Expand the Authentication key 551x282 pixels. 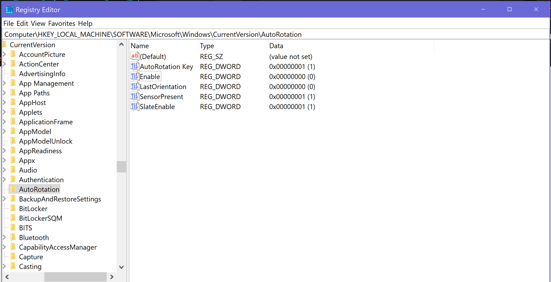(4, 180)
